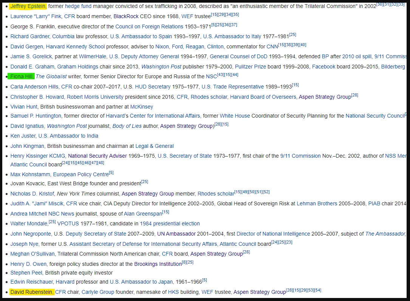Open Jamie S. Gorelick link

tap(31, 57)
